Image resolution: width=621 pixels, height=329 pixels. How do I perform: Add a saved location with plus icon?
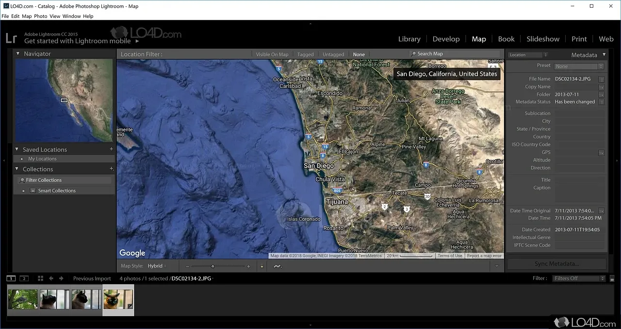point(111,149)
